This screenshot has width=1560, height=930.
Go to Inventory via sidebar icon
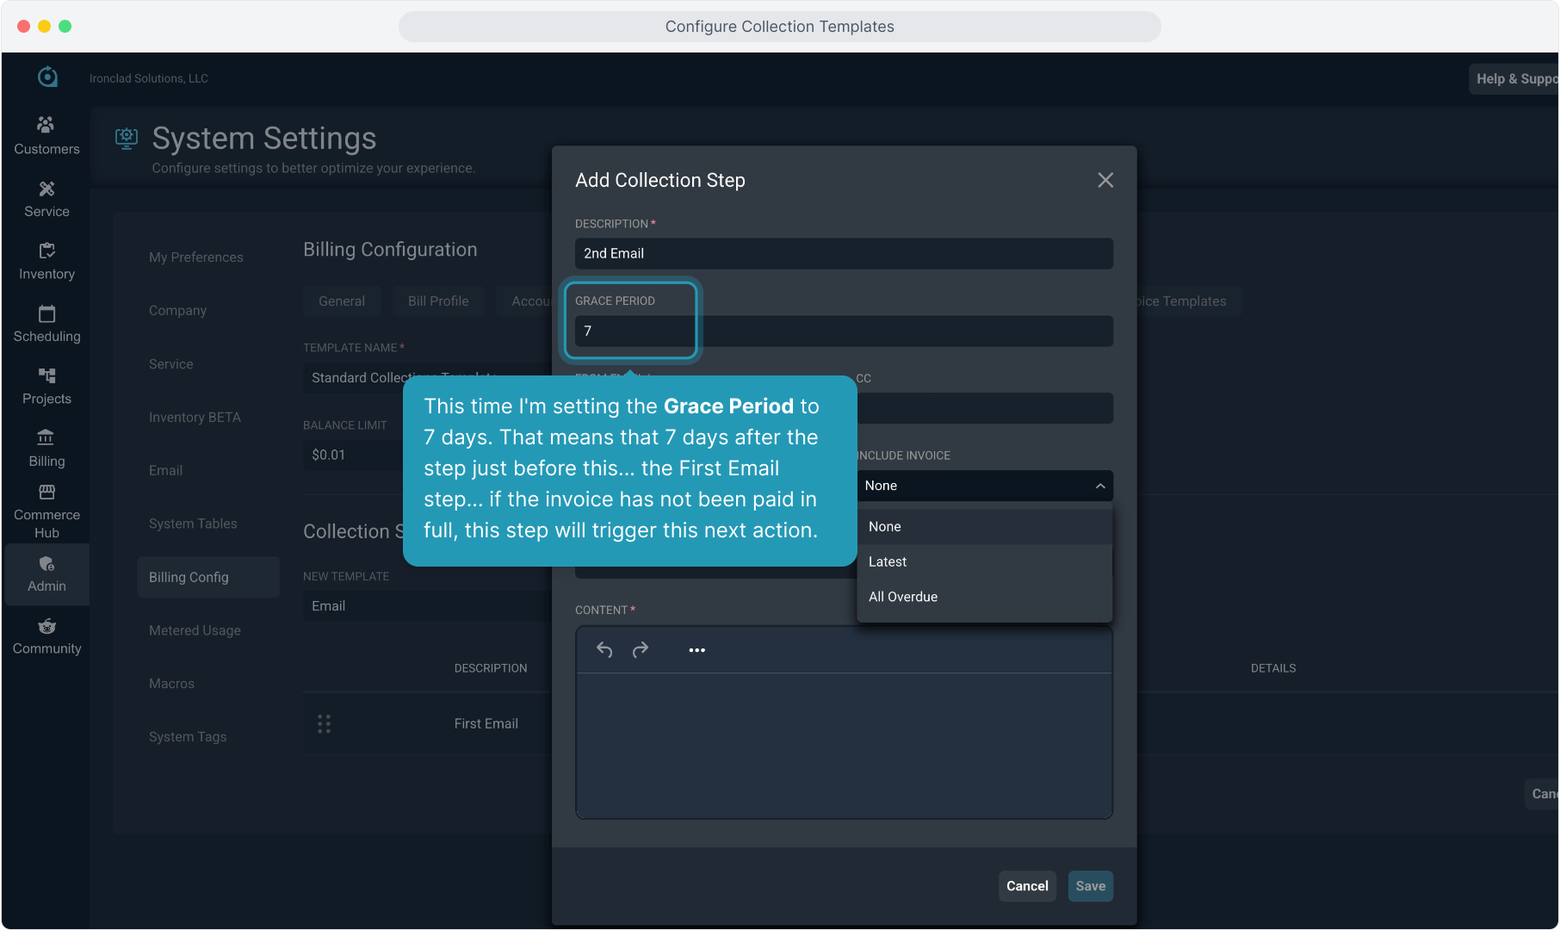(46, 251)
